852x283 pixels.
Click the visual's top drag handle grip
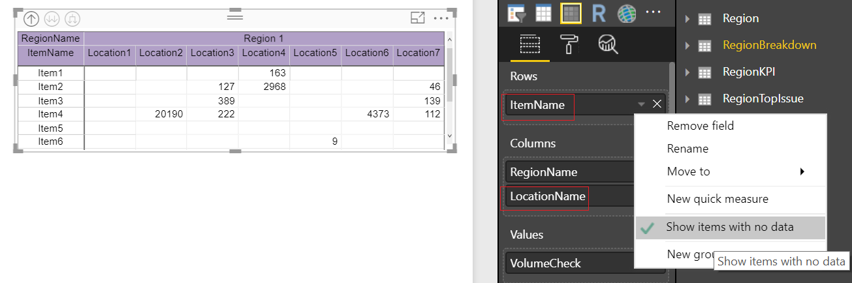(x=234, y=16)
